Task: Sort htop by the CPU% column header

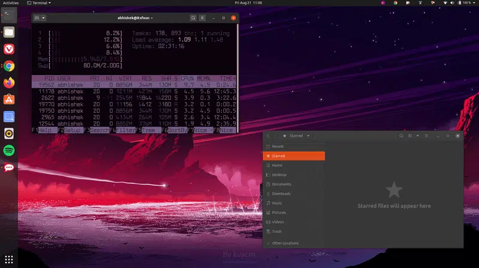Action: [x=187, y=79]
